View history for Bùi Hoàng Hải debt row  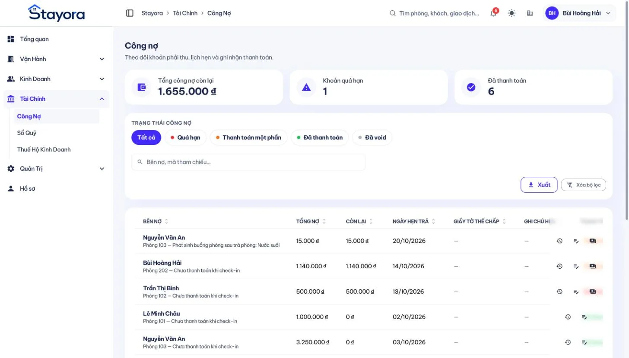pyautogui.click(x=559, y=267)
